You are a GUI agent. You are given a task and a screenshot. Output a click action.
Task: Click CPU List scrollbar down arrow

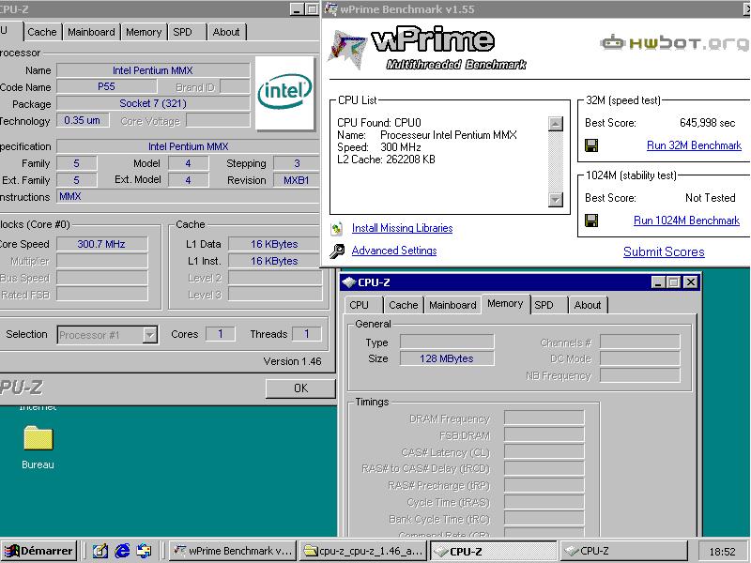tap(555, 199)
